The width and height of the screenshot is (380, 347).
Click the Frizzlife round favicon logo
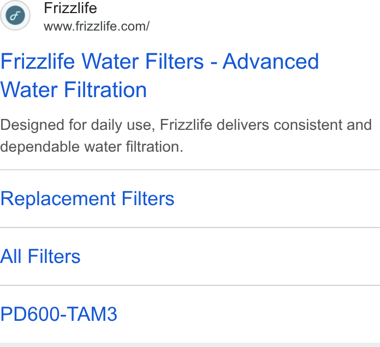click(x=15, y=15)
